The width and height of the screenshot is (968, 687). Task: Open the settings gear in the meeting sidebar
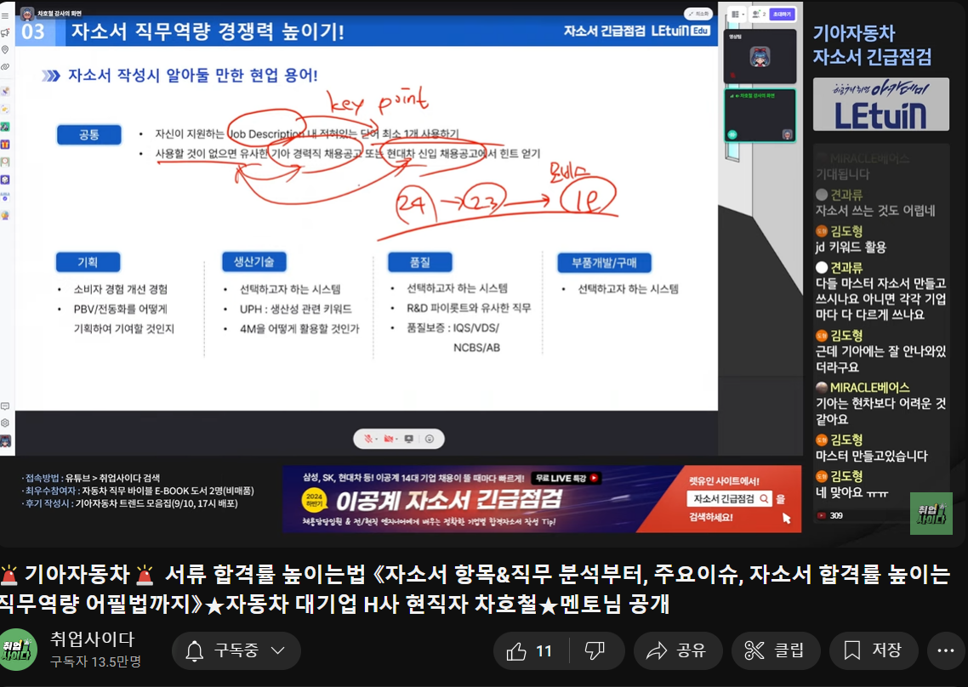point(5,423)
